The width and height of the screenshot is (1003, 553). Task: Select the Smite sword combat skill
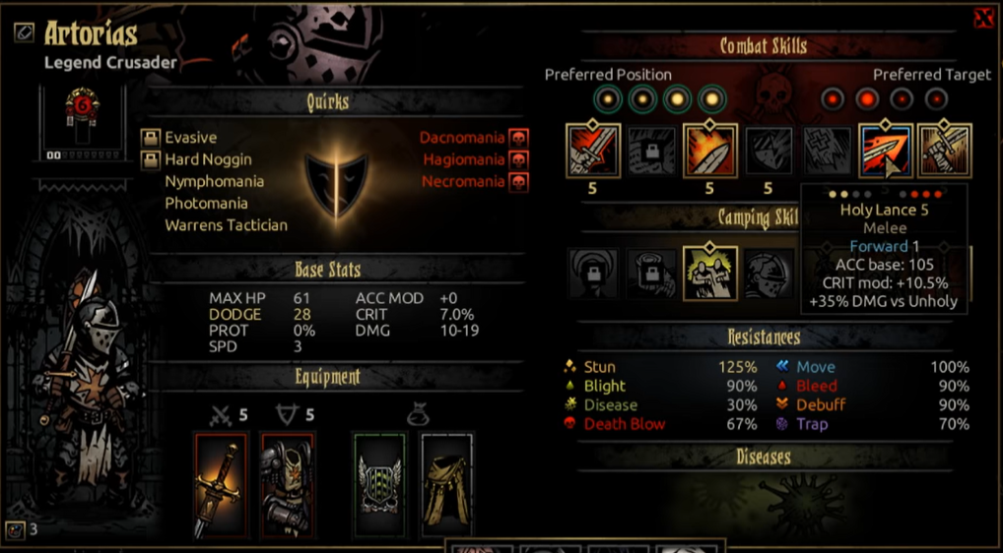pyautogui.click(x=593, y=152)
